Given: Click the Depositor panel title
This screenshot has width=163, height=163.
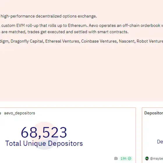Looking at the screenshot, I should pyautogui.click(x=154, y=113).
